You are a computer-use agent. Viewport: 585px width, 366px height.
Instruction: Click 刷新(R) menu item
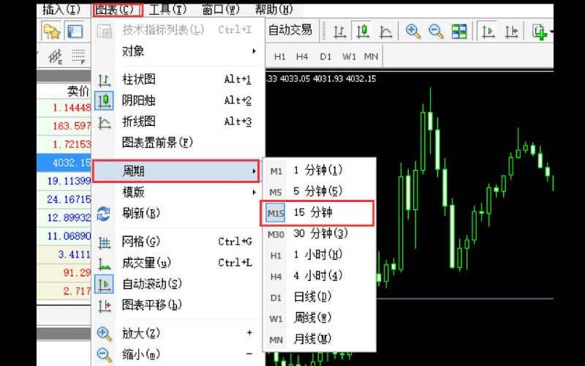click(178, 213)
